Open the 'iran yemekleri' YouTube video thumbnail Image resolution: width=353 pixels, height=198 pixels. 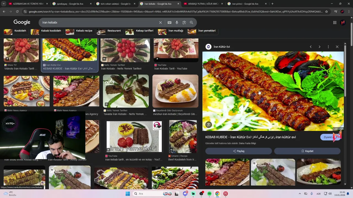pyautogui.click(x=134, y=137)
